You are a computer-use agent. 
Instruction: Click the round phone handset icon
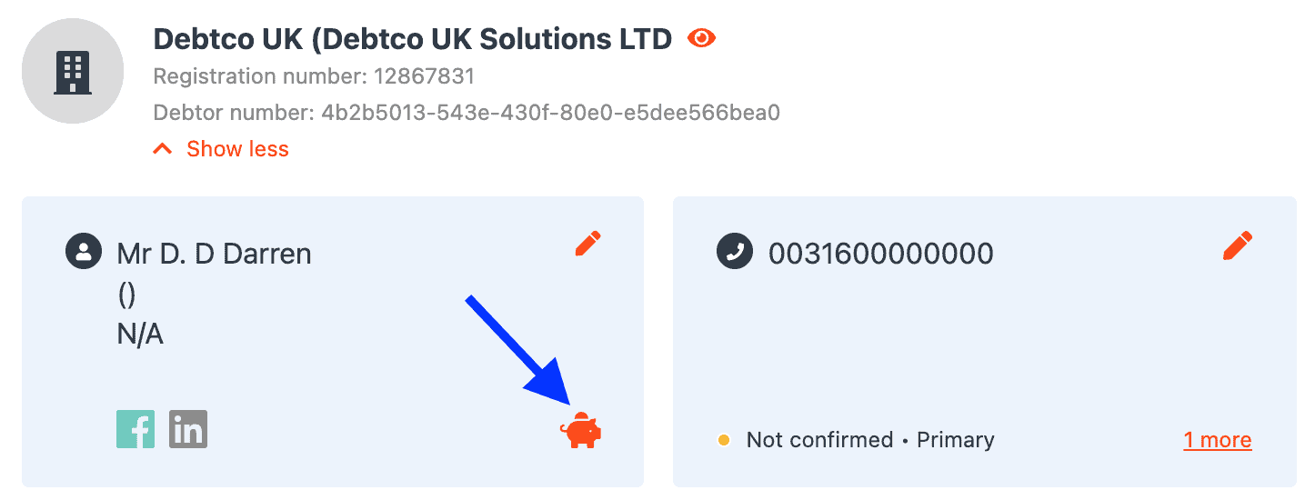[x=735, y=252]
